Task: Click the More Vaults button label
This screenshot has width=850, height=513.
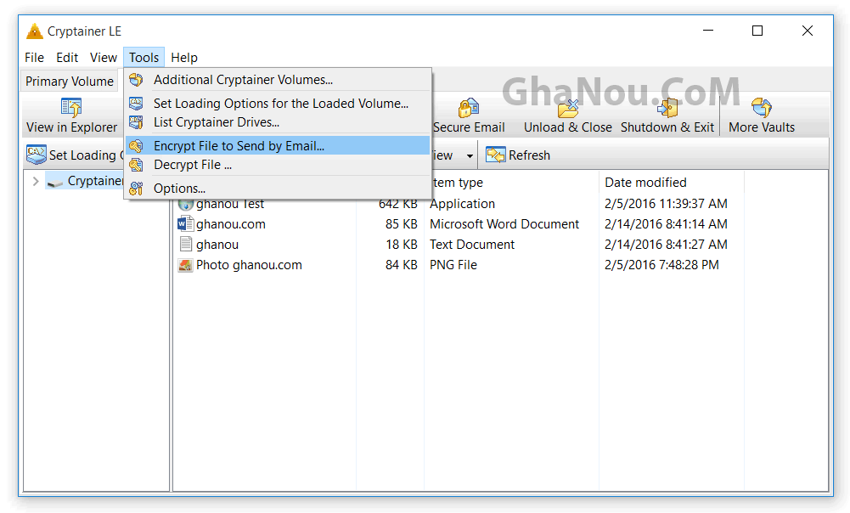Action: [x=762, y=127]
